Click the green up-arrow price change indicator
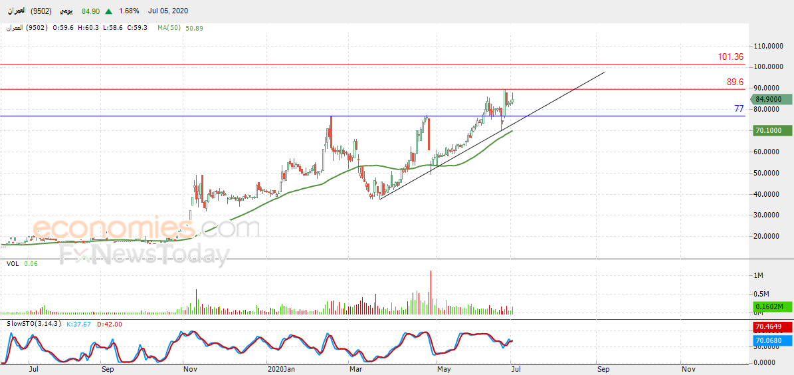This screenshot has height=375, width=794. click(x=108, y=11)
